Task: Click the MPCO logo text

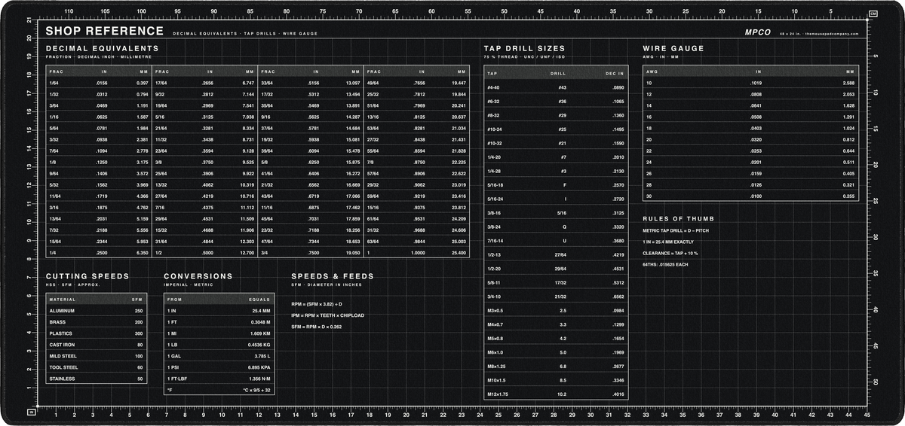Action: pyautogui.click(x=758, y=32)
